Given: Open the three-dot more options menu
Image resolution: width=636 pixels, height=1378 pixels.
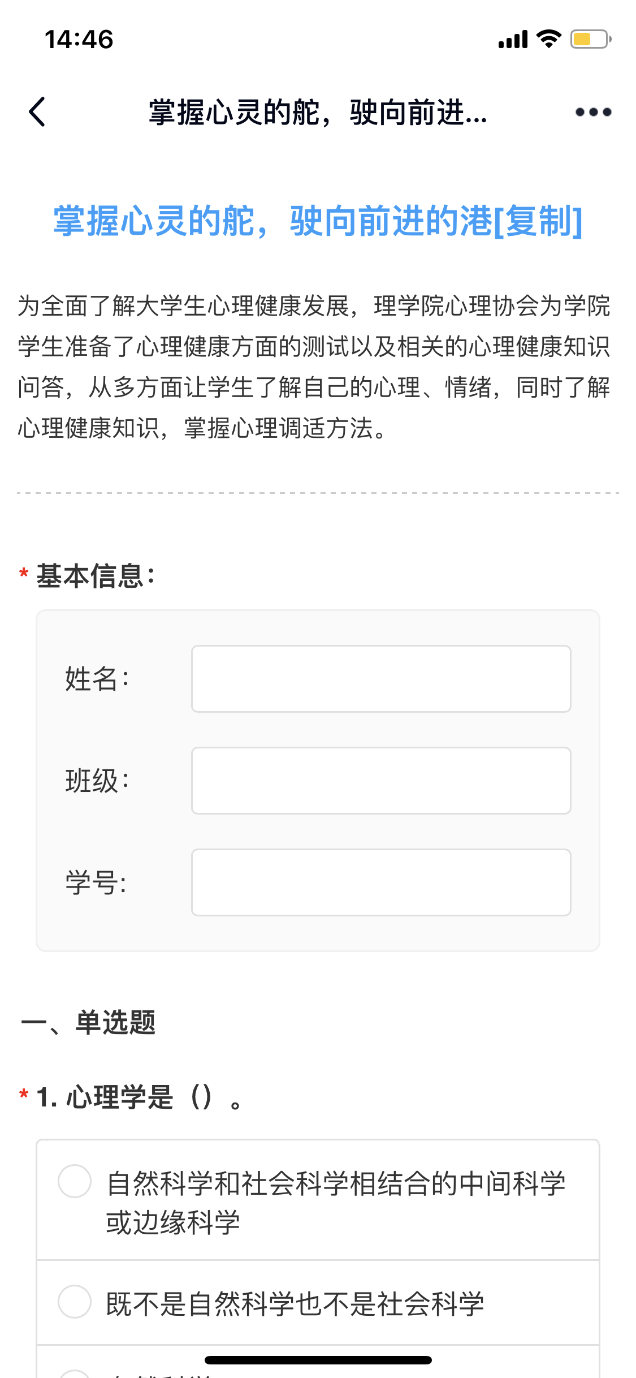Looking at the screenshot, I should point(593,112).
